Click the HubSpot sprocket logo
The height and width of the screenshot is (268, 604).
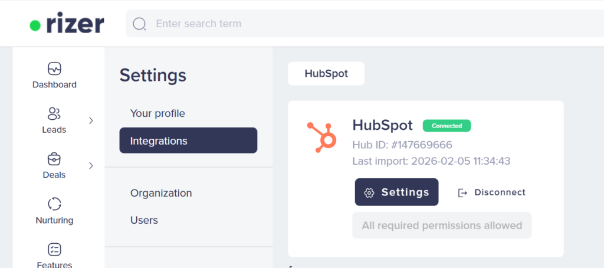click(321, 137)
